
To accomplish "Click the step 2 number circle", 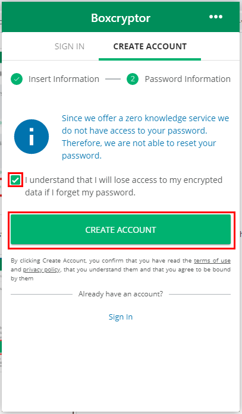I will [x=133, y=79].
